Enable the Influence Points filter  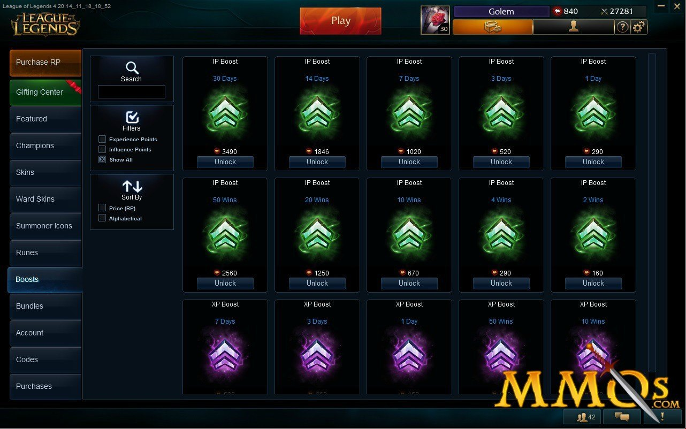tap(102, 149)
